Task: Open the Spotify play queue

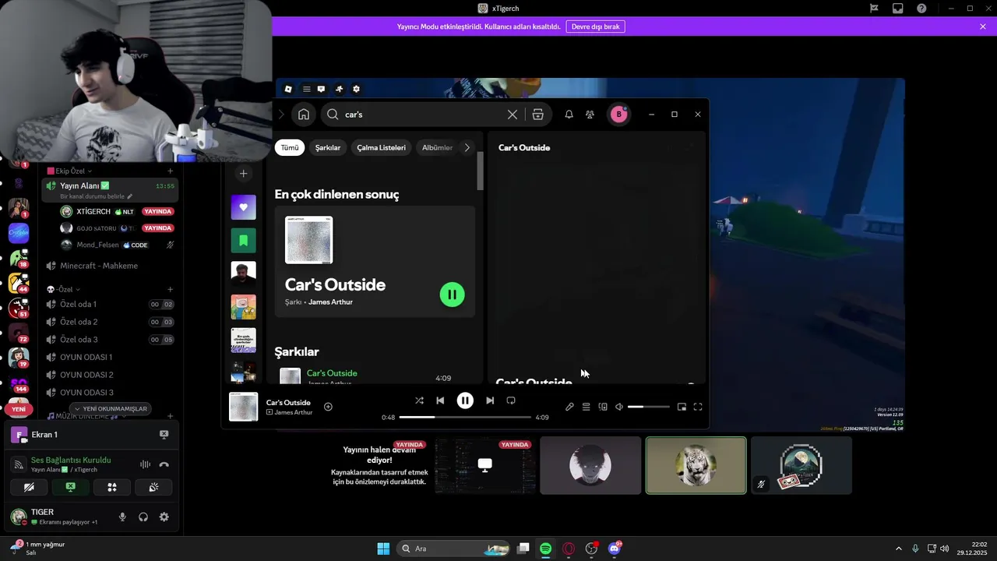Action: (x=586, y=407)
